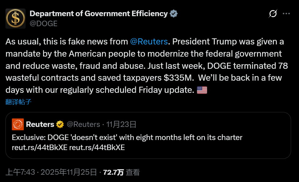
Task: Click the gold verified badge beside Reuters
Action: 60,124
